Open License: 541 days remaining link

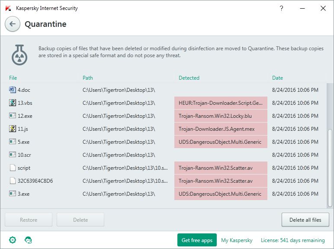pyautogui.click(x=292, y=240)
